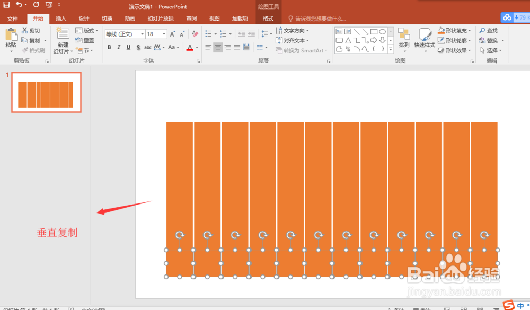Click the Find (查找) magnifier icon

click(x=482, y=30)
